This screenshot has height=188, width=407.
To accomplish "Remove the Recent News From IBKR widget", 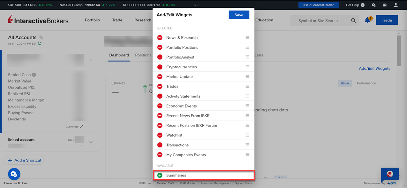I will pos(160,116).
